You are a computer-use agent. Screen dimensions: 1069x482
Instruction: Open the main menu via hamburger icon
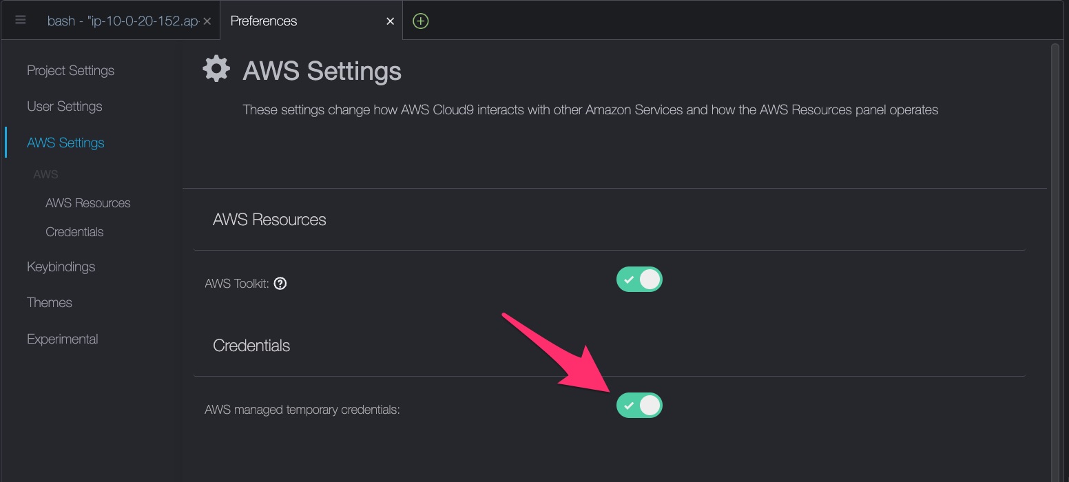point(20,20)
